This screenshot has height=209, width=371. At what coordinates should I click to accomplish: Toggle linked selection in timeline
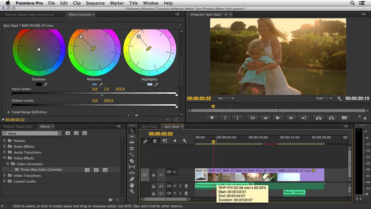pyautogui.click(x=165, y=141)
